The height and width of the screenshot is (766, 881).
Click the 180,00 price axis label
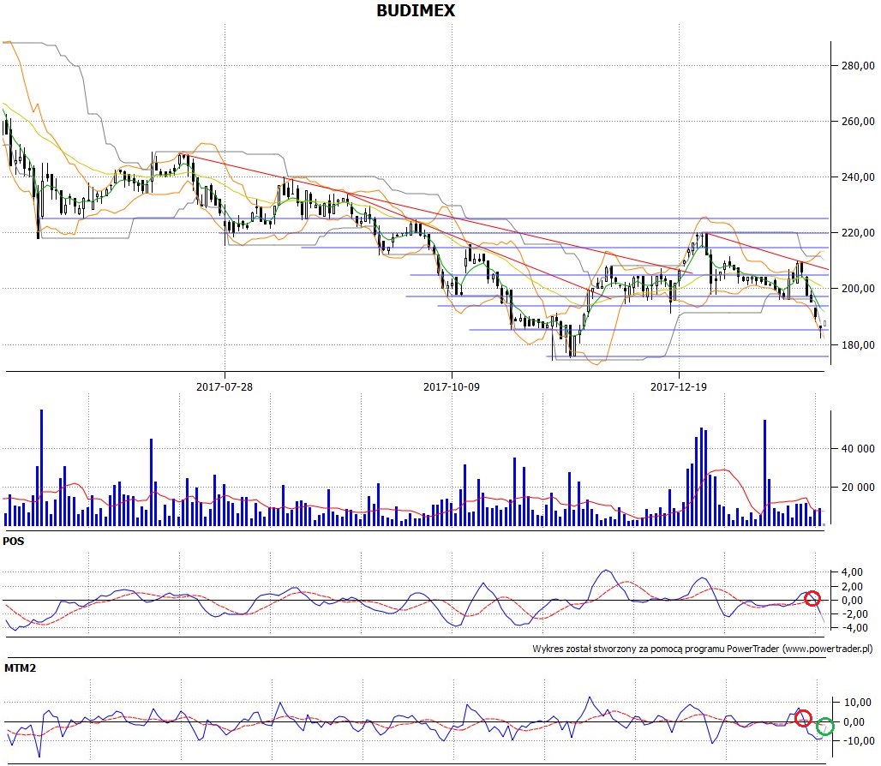[x=858, y=344]
